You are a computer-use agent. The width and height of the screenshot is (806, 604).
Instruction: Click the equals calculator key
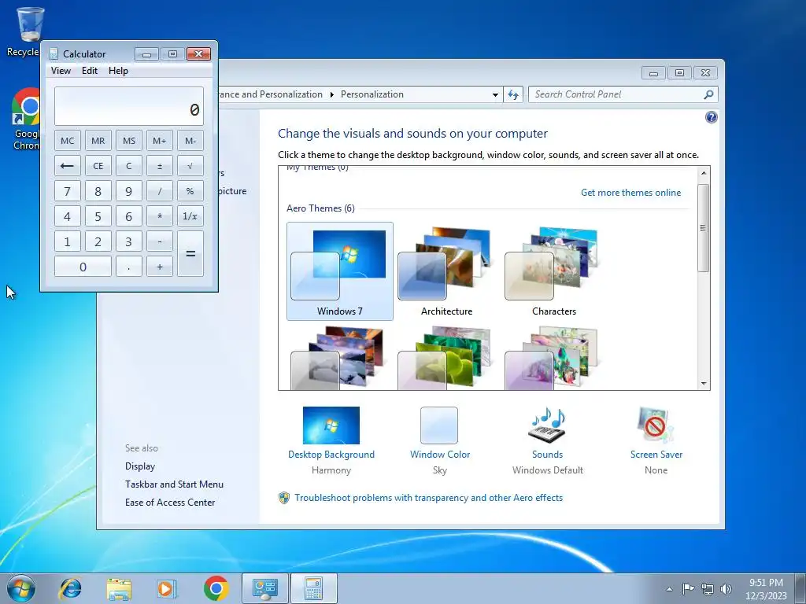[x=190, y=254]
